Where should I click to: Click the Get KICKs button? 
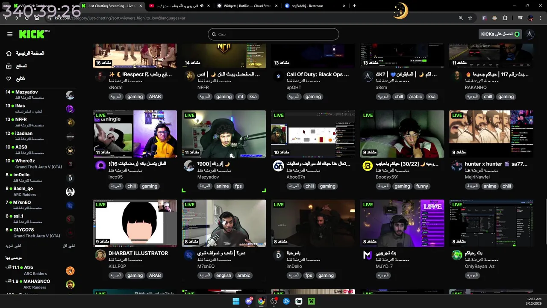point(500,34)
